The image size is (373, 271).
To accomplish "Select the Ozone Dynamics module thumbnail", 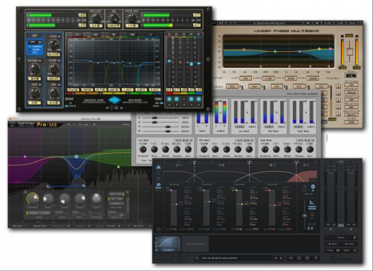I will click(168, 244).
